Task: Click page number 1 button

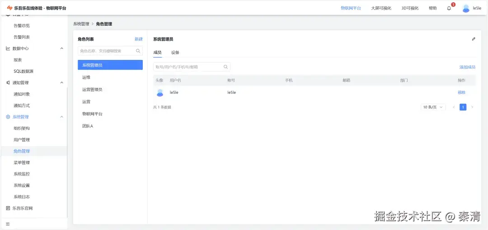Action: coord(463,107)
